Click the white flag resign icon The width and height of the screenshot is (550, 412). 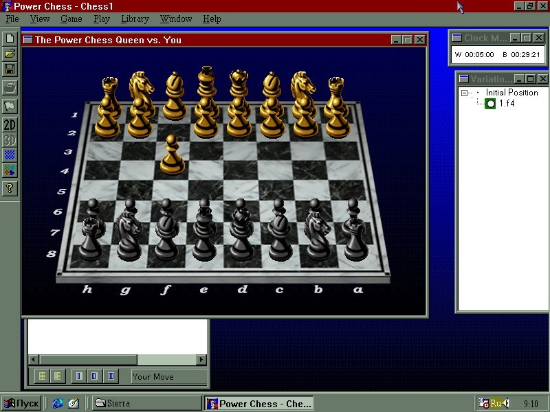click(x=10, y=106)
